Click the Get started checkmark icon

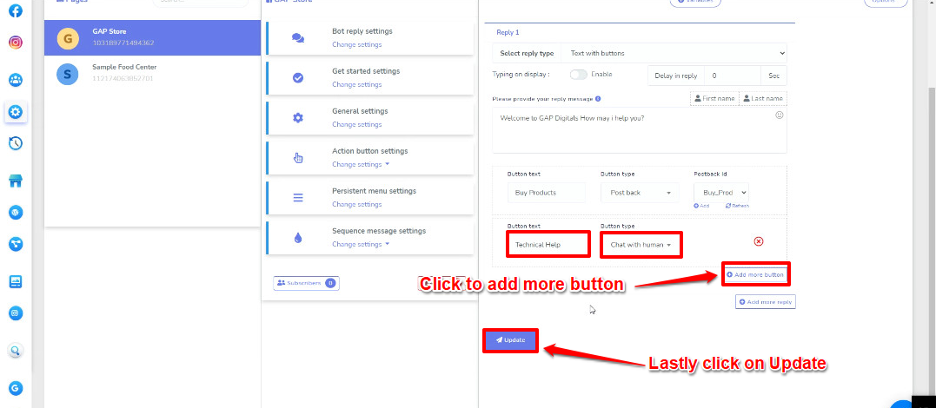(298, 78)
